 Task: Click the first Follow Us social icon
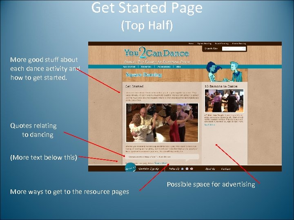tap(182, 169)
